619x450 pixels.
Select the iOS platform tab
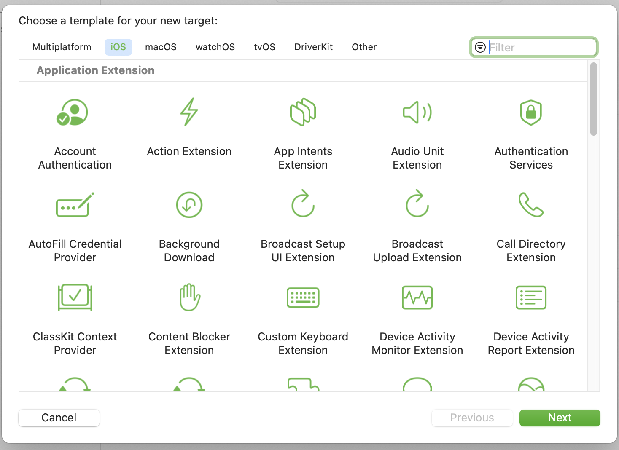(x=118, y=47)
